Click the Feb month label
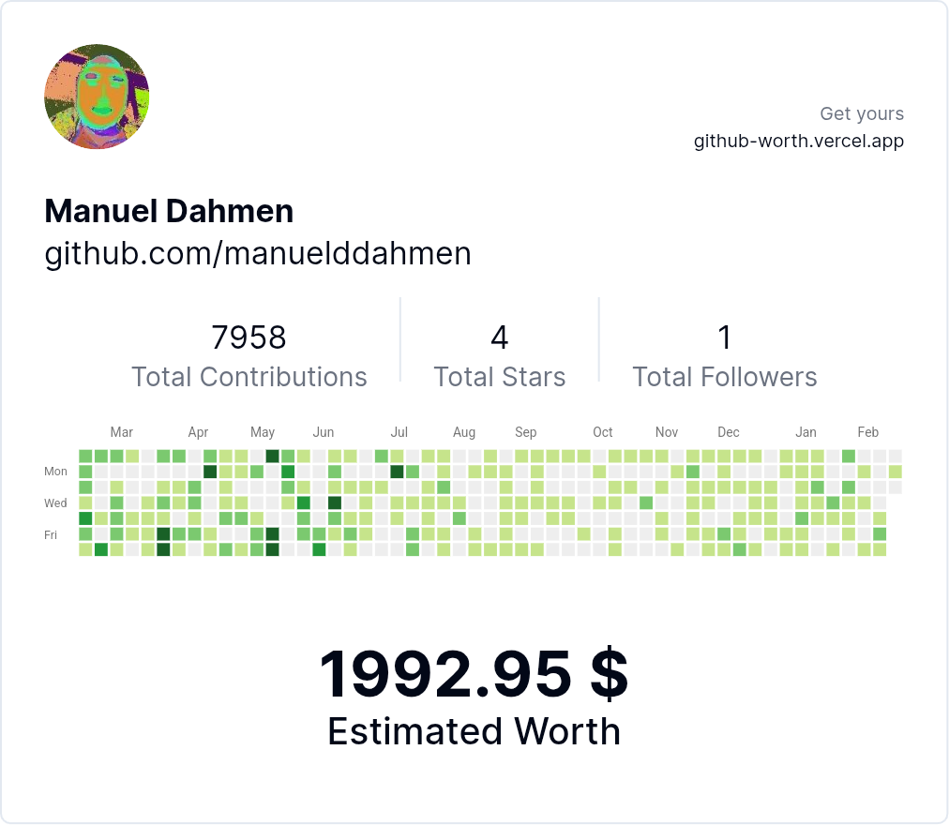 coord(867,432)
